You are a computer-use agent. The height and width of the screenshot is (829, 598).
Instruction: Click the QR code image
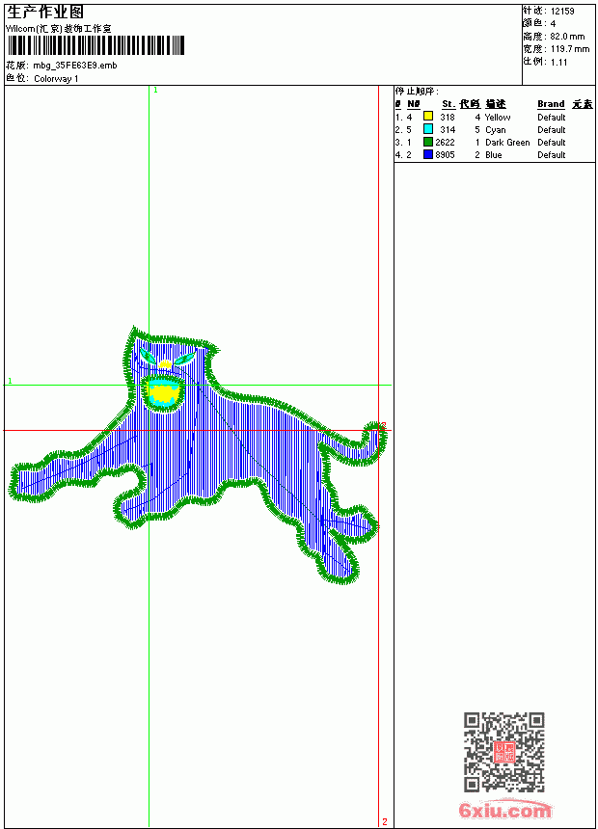tap(504, 751)
